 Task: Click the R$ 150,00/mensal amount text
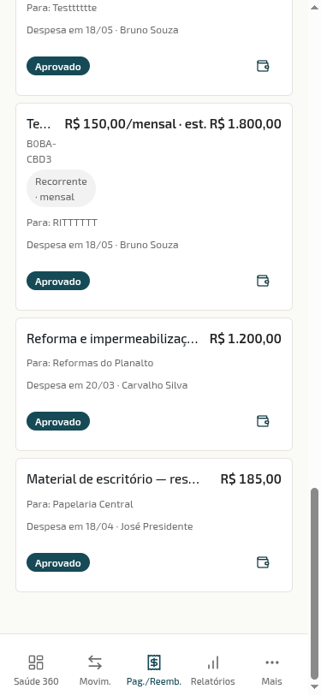(120, 123)
